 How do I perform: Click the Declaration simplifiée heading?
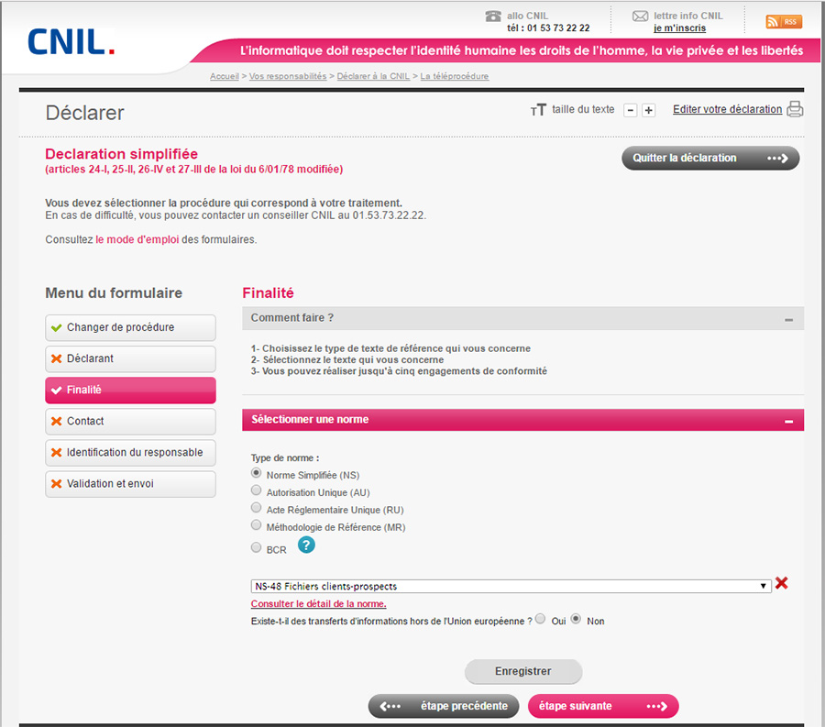[122, 154]
